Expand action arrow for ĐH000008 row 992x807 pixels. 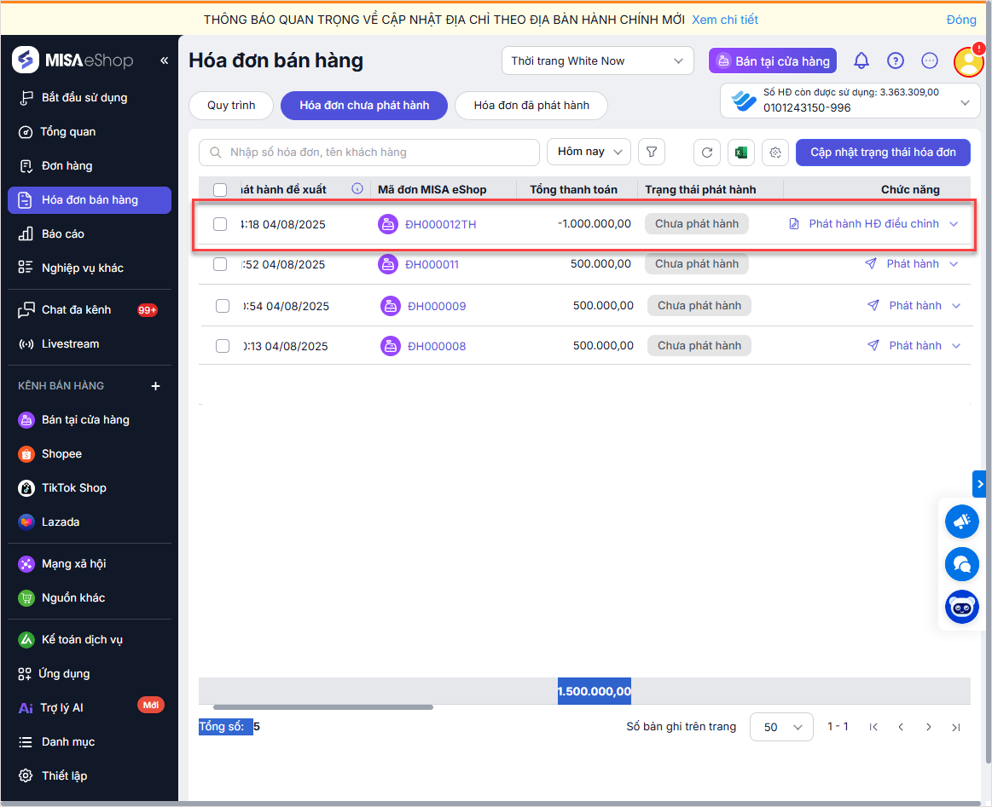(x=956, y=346)
